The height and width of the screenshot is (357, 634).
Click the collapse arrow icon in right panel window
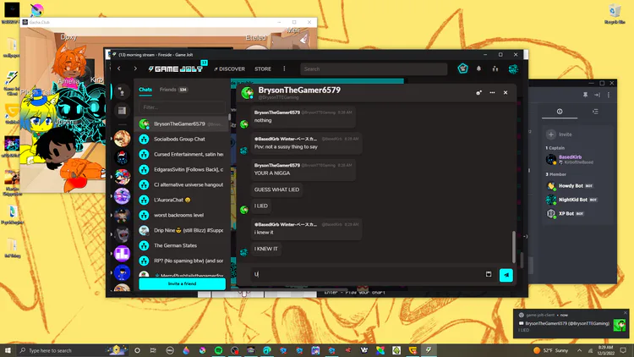pos(597,95)
